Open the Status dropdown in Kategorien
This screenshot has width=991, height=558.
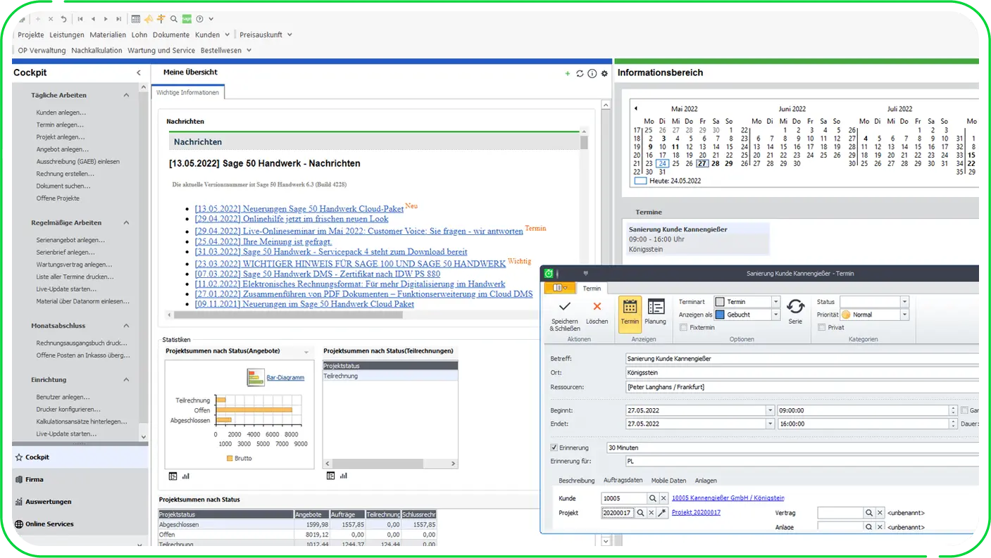pos(904,301)
